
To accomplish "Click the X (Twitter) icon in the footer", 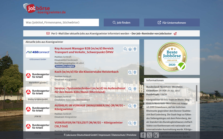I will [149, 135].
